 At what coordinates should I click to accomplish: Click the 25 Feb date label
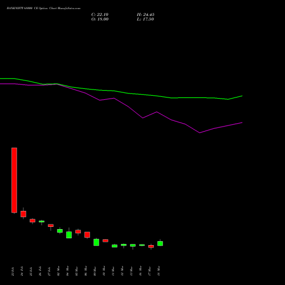click(x=31, y=271)
